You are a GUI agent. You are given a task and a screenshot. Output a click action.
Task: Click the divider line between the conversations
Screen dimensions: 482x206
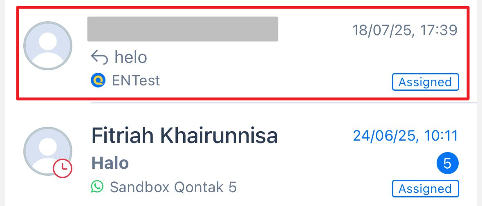click(x=282, y=103)
